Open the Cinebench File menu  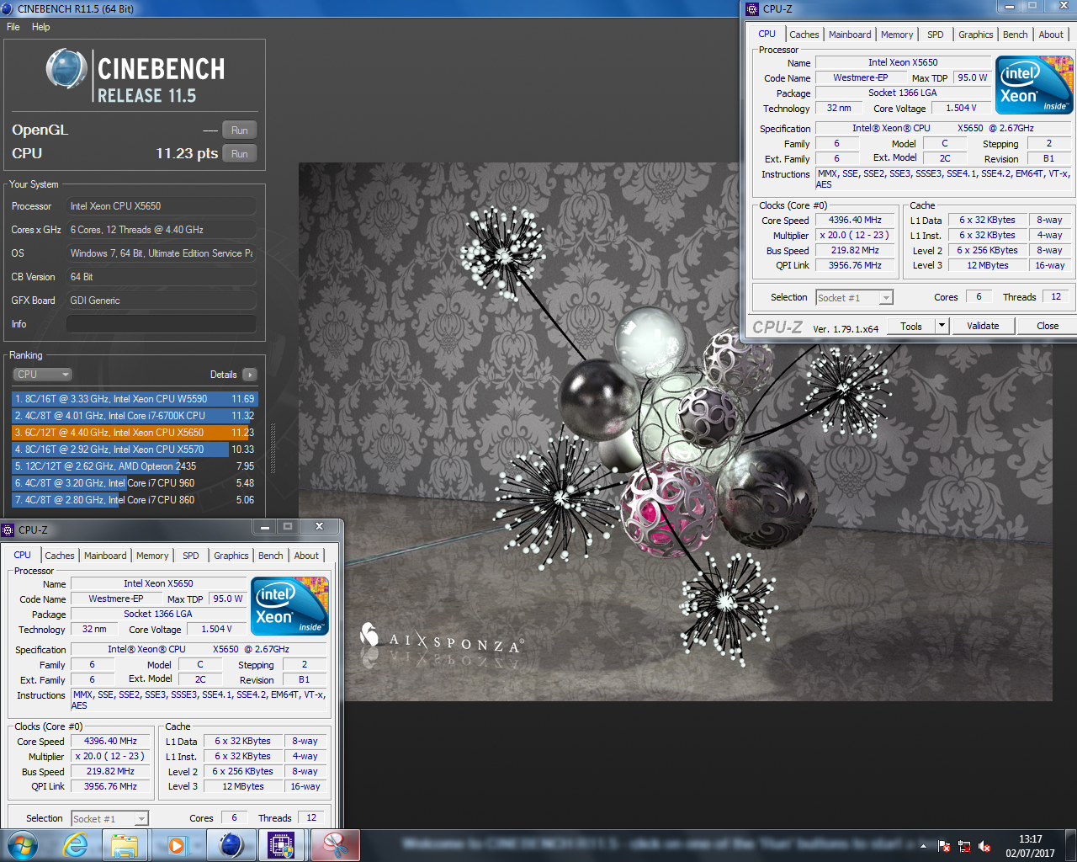pos(13,27)
